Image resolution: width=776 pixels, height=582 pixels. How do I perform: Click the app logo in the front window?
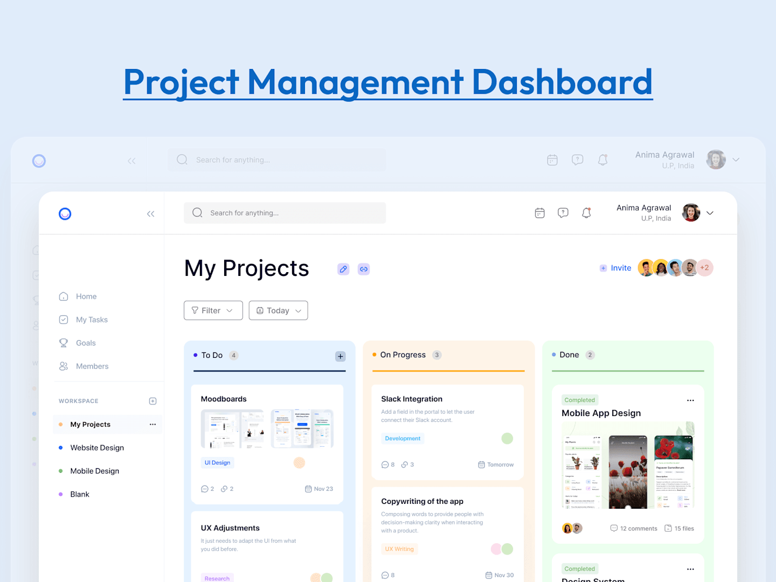[65, 214]
